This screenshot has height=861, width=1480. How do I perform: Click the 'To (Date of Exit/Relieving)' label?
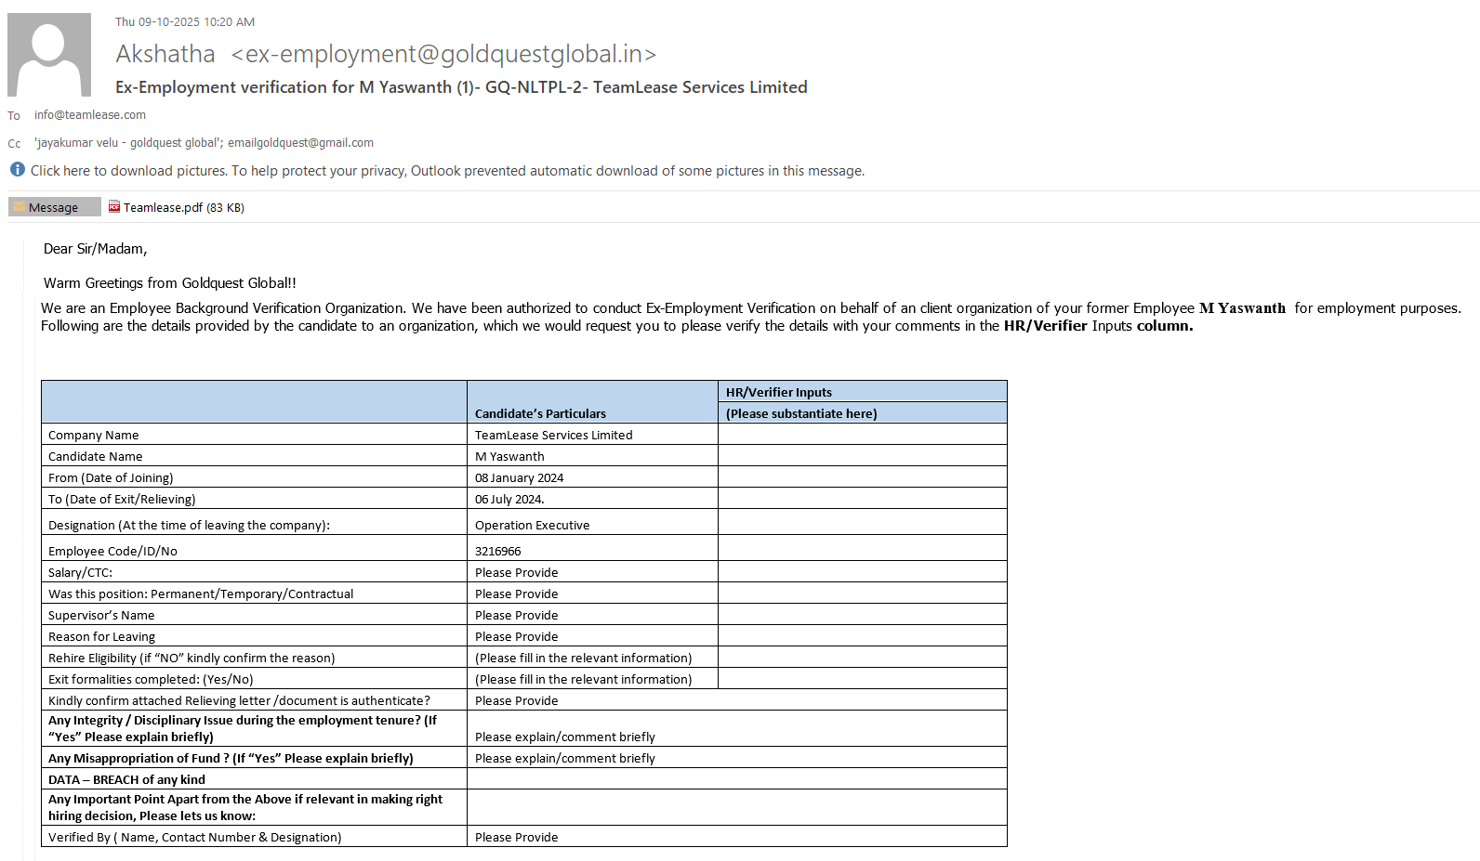[122, 499]
